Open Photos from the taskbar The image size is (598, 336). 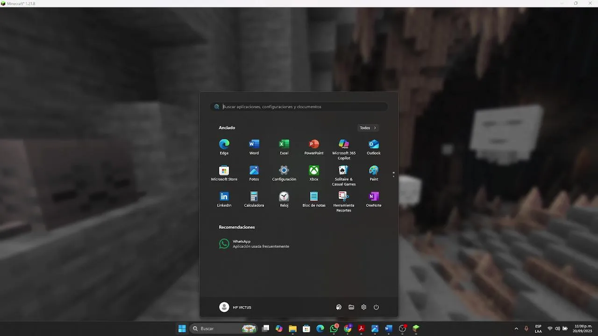point(375,329)
